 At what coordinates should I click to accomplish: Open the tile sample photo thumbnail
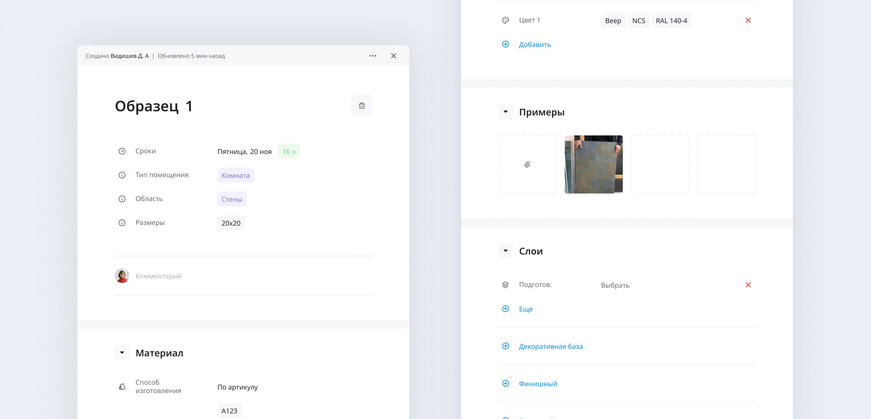tap(594, 164)
